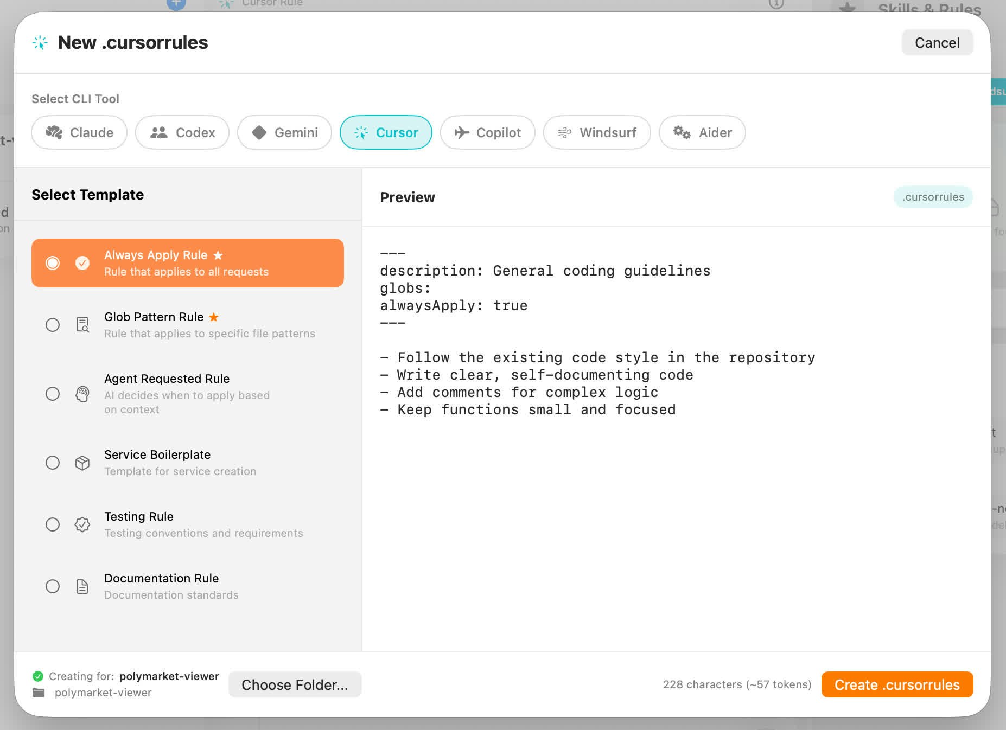This screenshot has width=1006, height=730.
Task: Click the Codex people icon
Action: 158,132
